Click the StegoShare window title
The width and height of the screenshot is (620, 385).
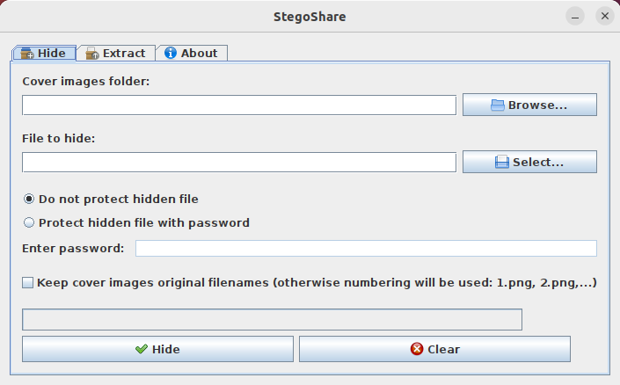[310, 17]
